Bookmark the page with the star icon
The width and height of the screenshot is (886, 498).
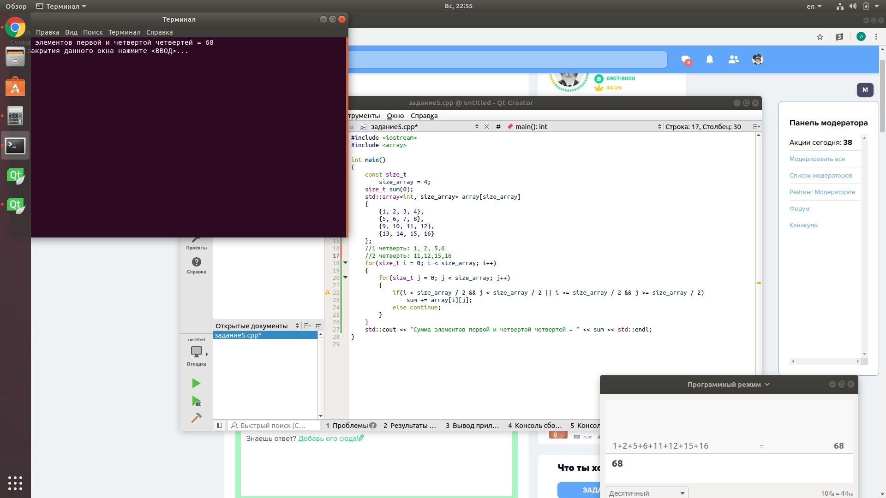click(x=820, y=37)
